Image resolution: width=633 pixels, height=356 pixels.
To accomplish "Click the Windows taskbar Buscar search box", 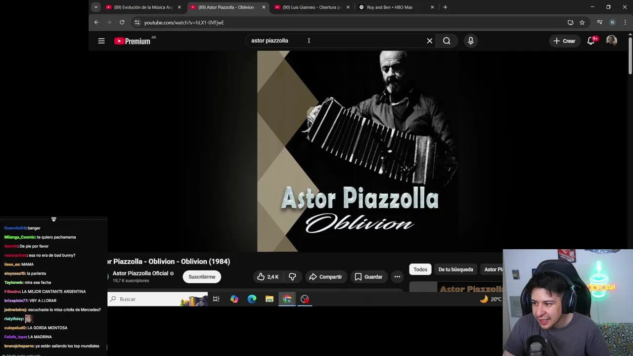I will tap(158, 299).
